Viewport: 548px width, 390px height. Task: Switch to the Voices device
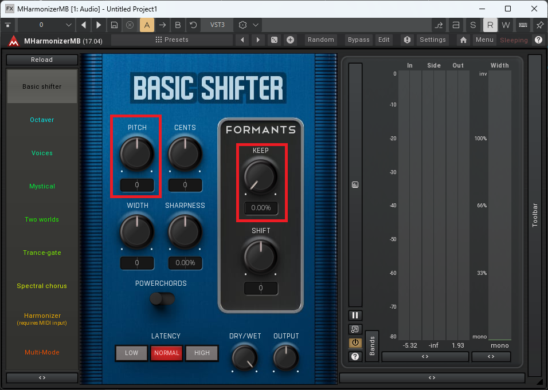[x=42, y=153]
